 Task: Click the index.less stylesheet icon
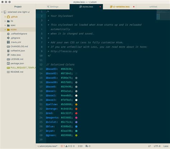[x=8, y=55]
